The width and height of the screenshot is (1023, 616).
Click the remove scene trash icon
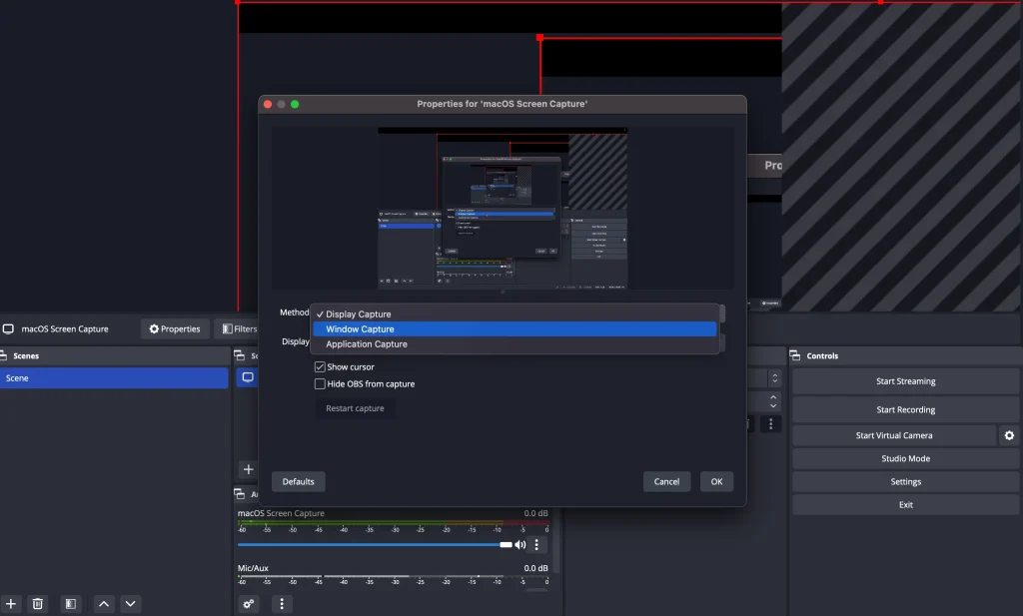point(38,604)
